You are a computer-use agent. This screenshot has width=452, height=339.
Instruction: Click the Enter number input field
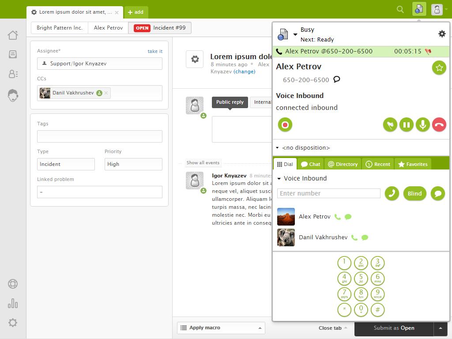328,193
